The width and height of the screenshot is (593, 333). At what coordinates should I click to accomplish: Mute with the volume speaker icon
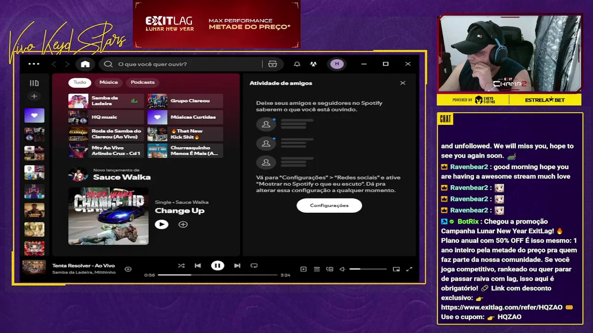point(342,269)
